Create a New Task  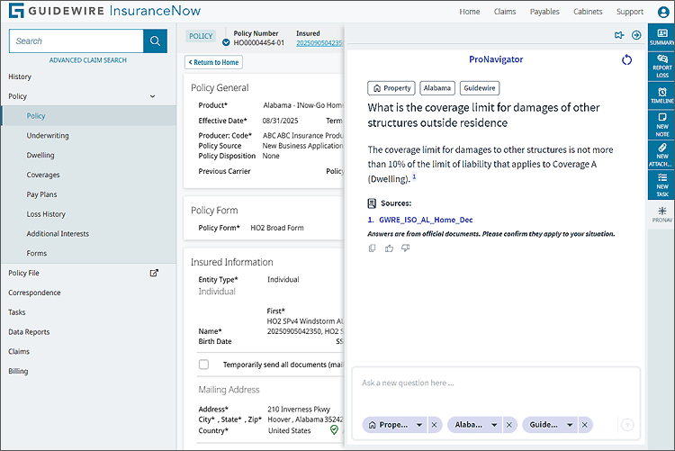(661, 185)
